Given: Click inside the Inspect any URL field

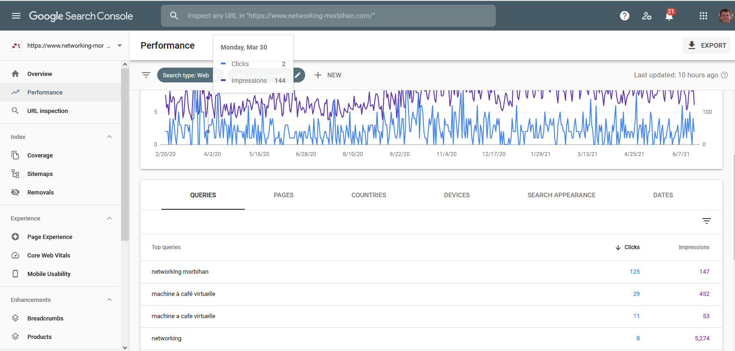Looking at the screenshot, I should [x=328, y=16].
